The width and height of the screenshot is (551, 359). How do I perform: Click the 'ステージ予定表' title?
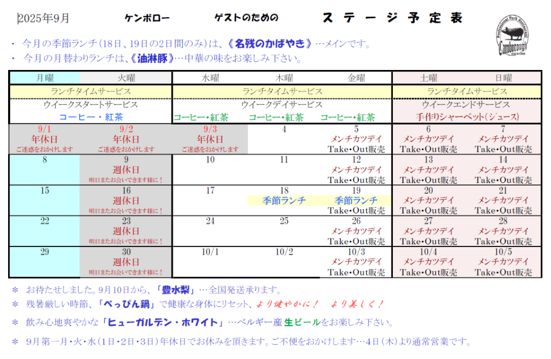click(392, 18)
